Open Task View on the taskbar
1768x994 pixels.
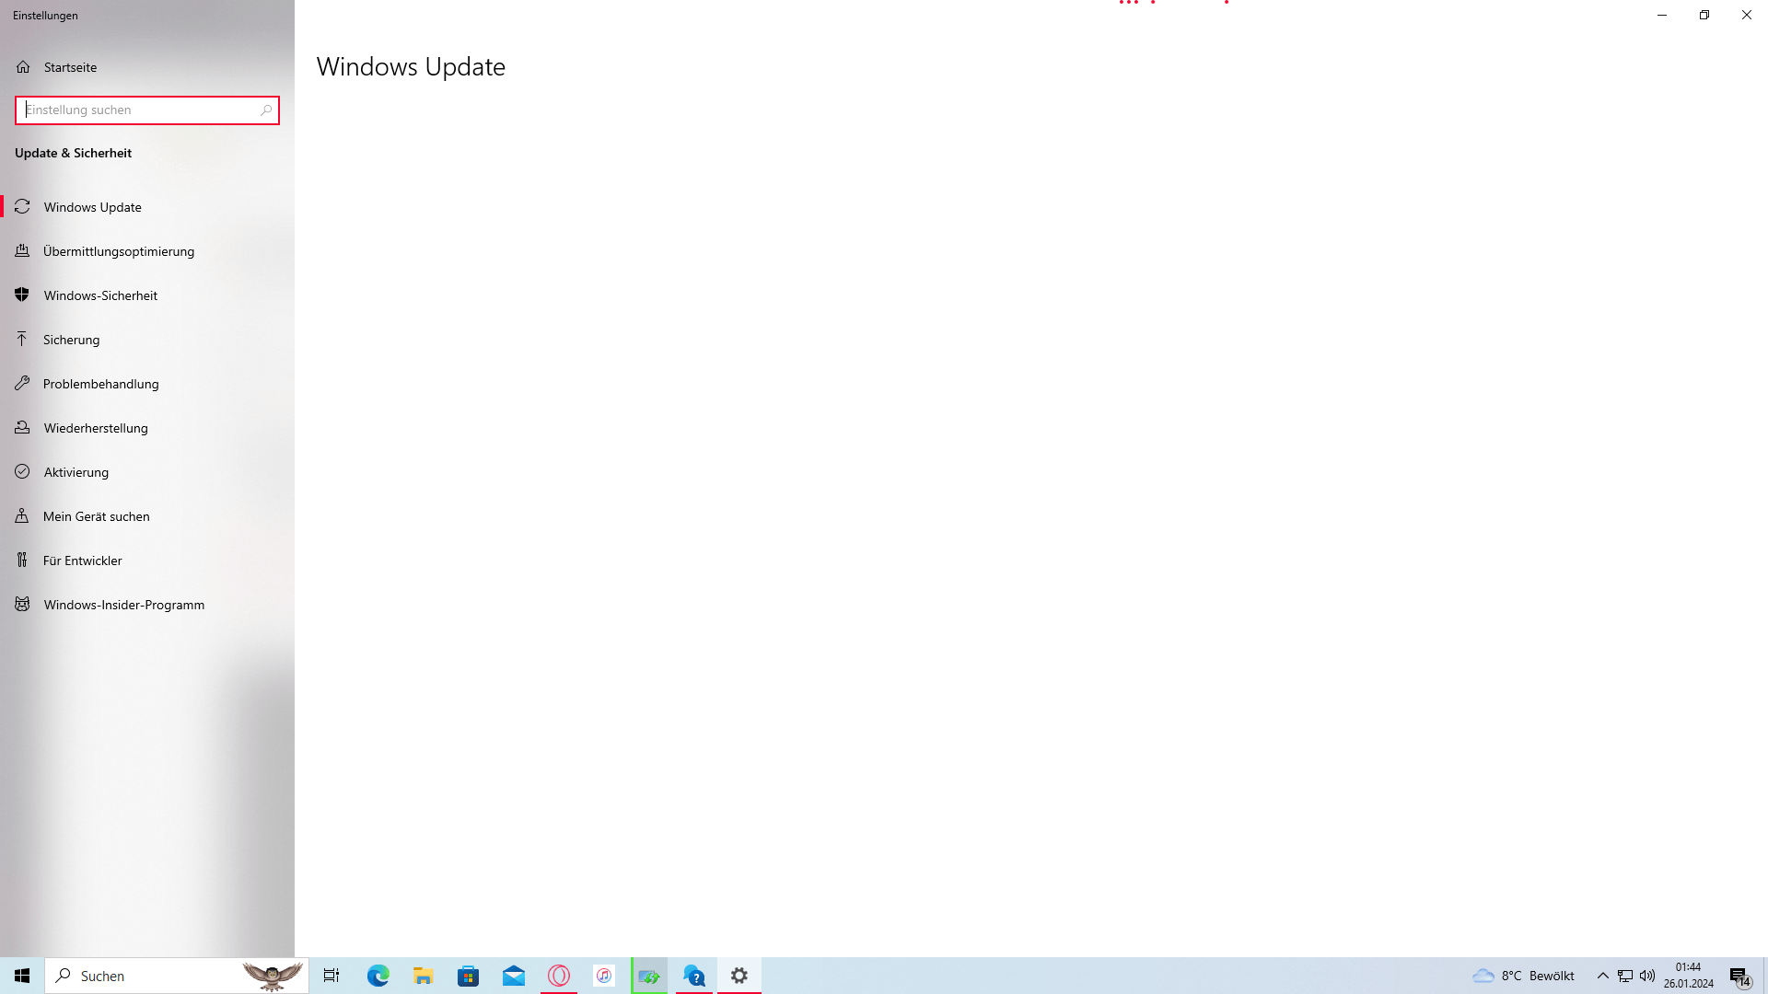click(x=331, y=976)
